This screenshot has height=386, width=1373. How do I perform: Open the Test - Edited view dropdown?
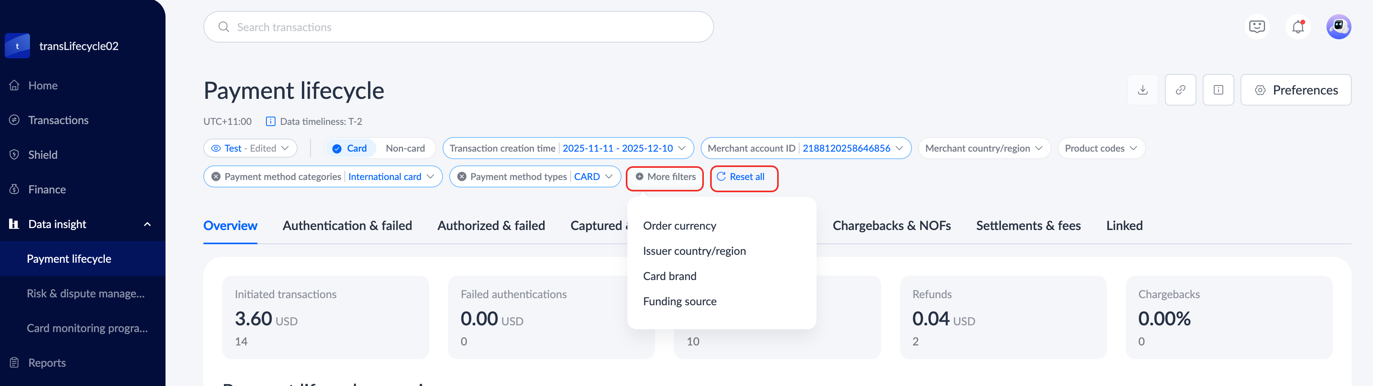coord(251,148)
